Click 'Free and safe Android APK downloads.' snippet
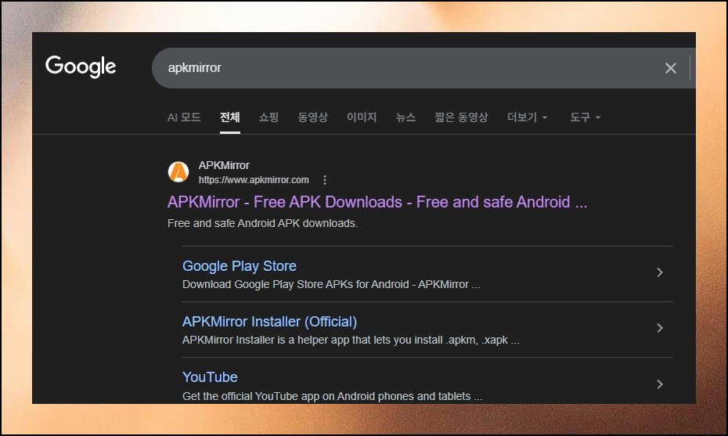Screen dimensions: 728x436 point(262,223)
